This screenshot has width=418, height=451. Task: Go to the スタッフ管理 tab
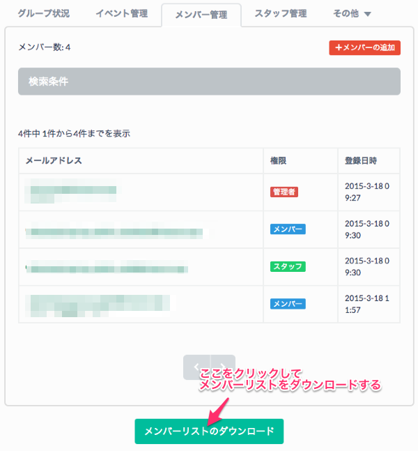click(x=280, y=13)
